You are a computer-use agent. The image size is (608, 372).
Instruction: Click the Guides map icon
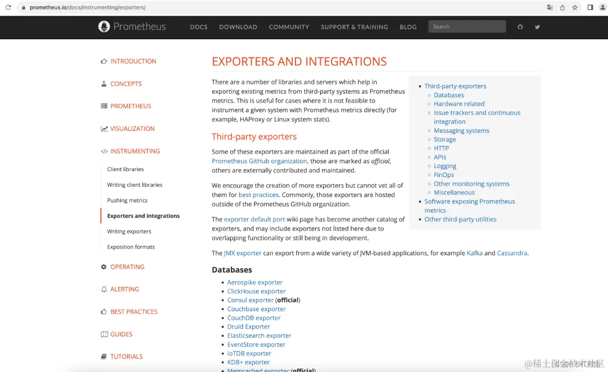pos(104,334)
